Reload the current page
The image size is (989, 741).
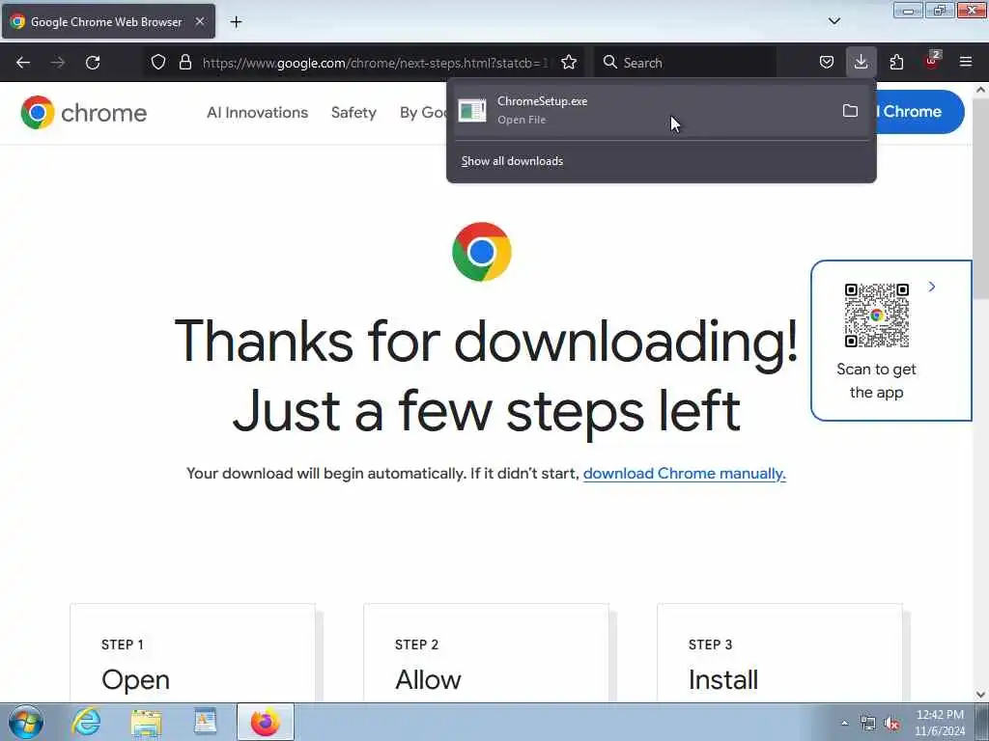pos(93,63)
